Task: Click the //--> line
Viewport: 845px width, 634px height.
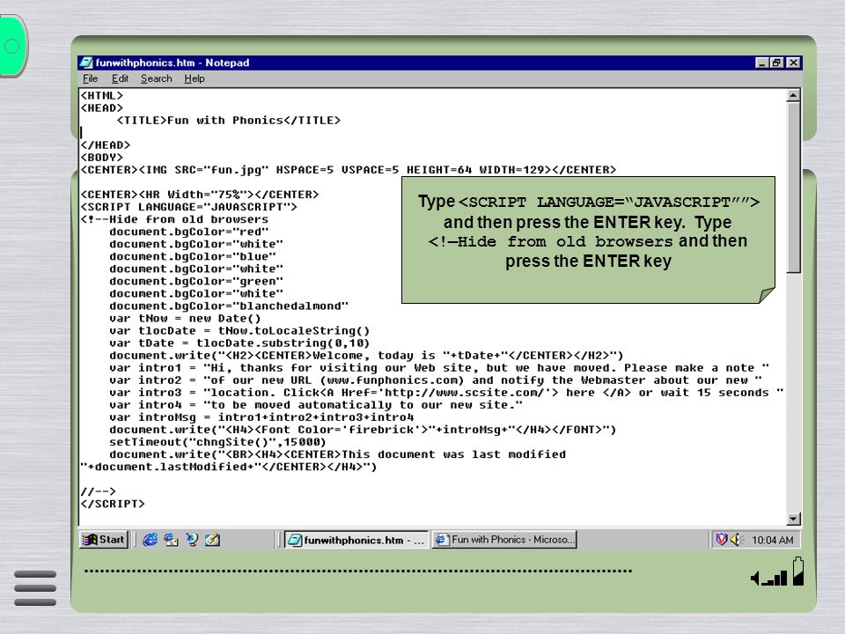Action: (x=98, y=491)
